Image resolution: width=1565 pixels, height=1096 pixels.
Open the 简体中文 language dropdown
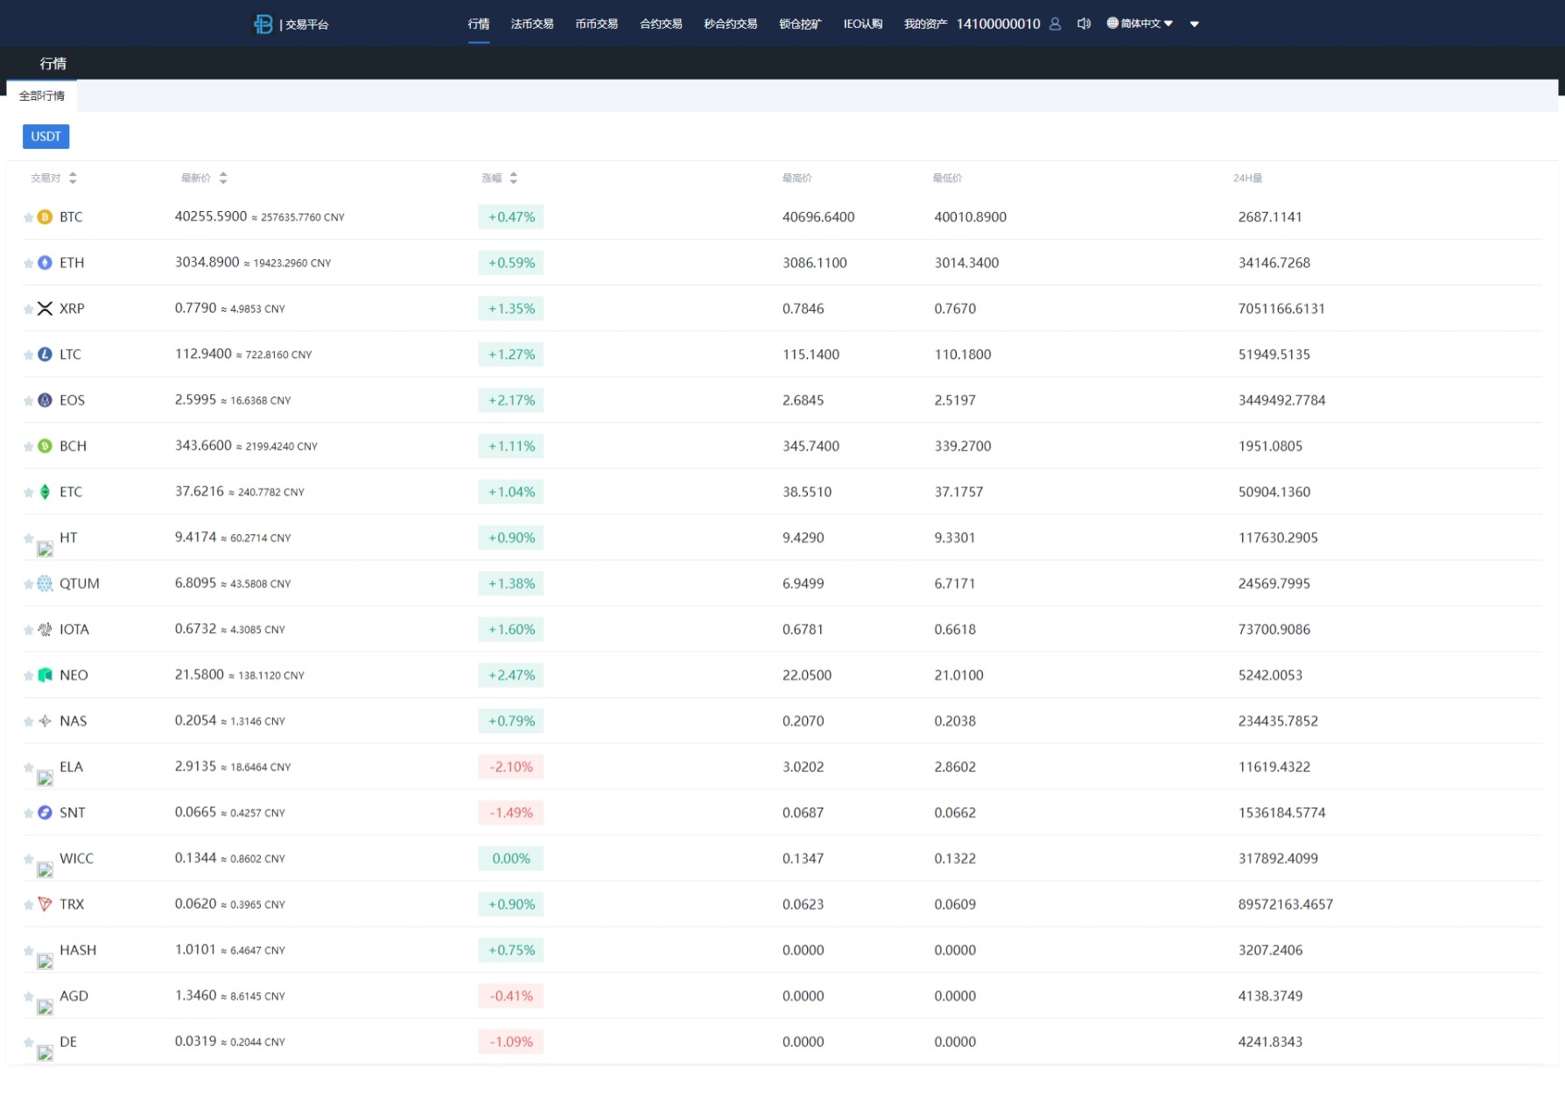tap(1140, 24)
